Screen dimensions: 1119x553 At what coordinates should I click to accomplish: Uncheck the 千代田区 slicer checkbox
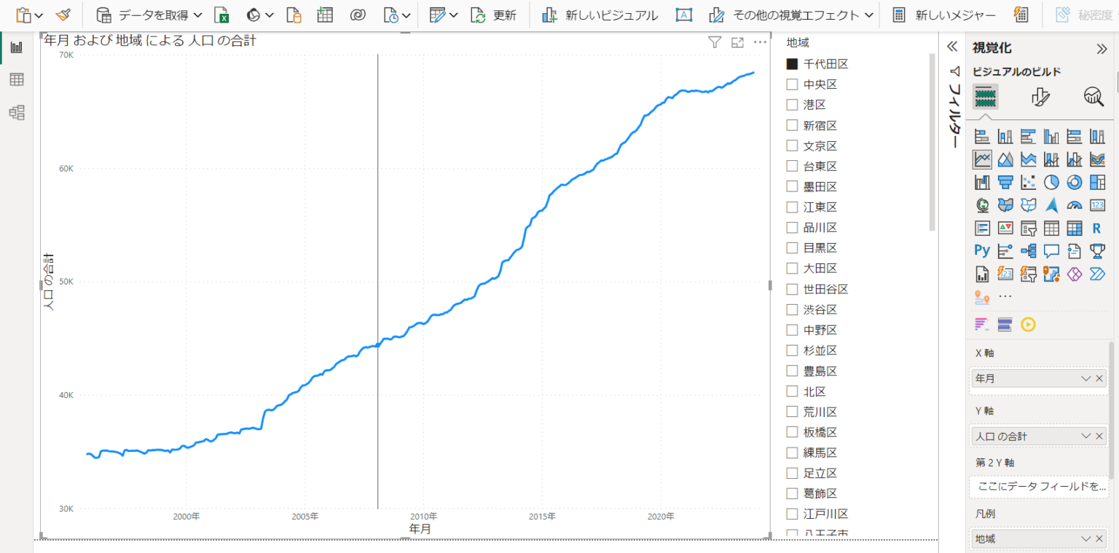792,64
